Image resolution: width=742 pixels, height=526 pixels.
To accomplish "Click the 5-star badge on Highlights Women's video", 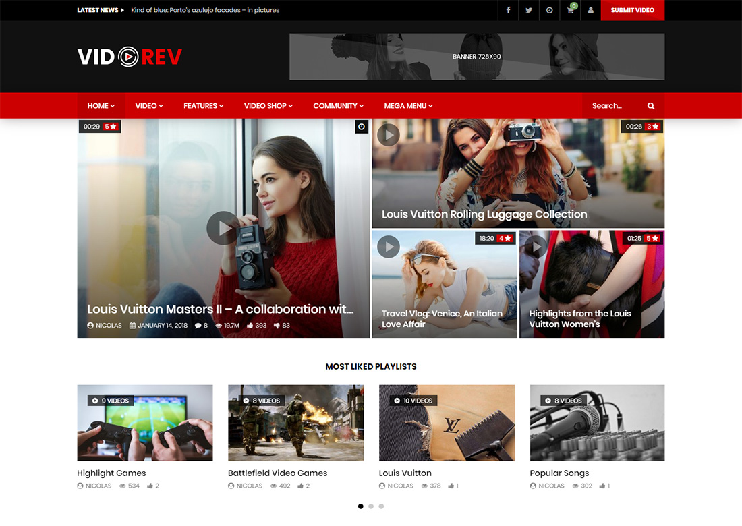I will pyautogui.click(x=652, y=239).
